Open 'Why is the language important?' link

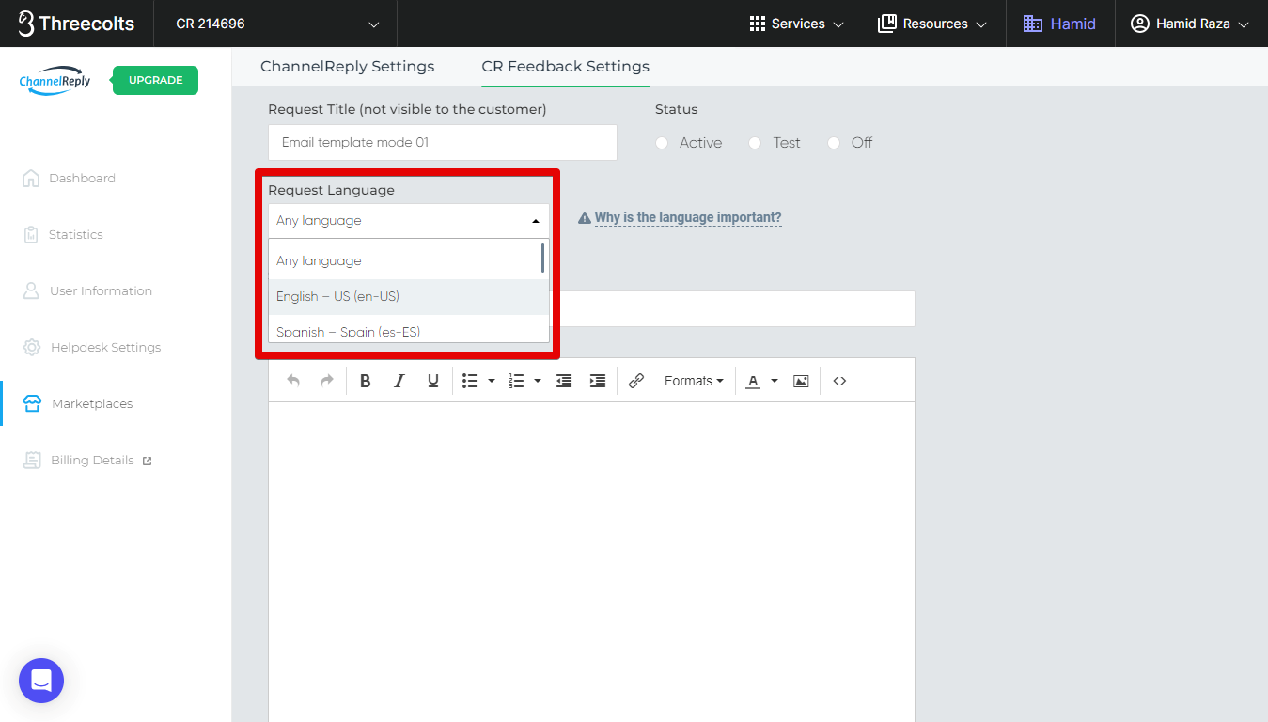pyautogui.click(x=688, y=218)
